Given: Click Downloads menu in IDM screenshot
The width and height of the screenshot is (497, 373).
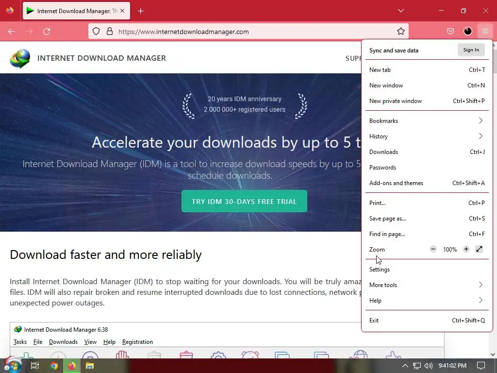Looking at the screenshot, I should point(64,342).
